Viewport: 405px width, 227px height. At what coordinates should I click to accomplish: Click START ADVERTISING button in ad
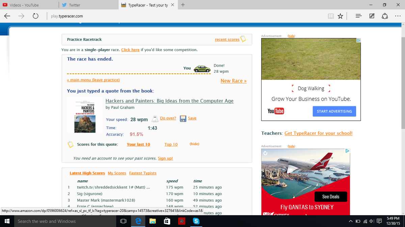334,111
